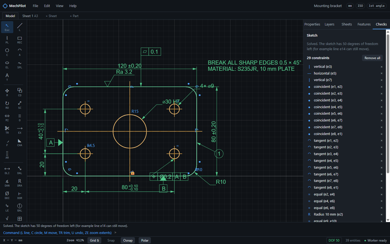Activate the Trim (TR) scissors tool
This screenshot has height=244, width=390.
pos(7,130)
